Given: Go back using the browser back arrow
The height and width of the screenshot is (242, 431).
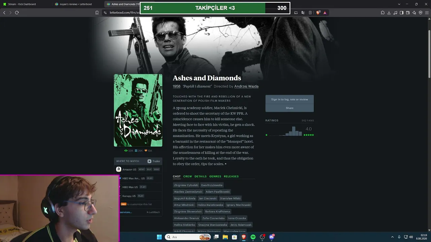Looking at the screenshot, I should pyautogui.click(x=4, y=13).
